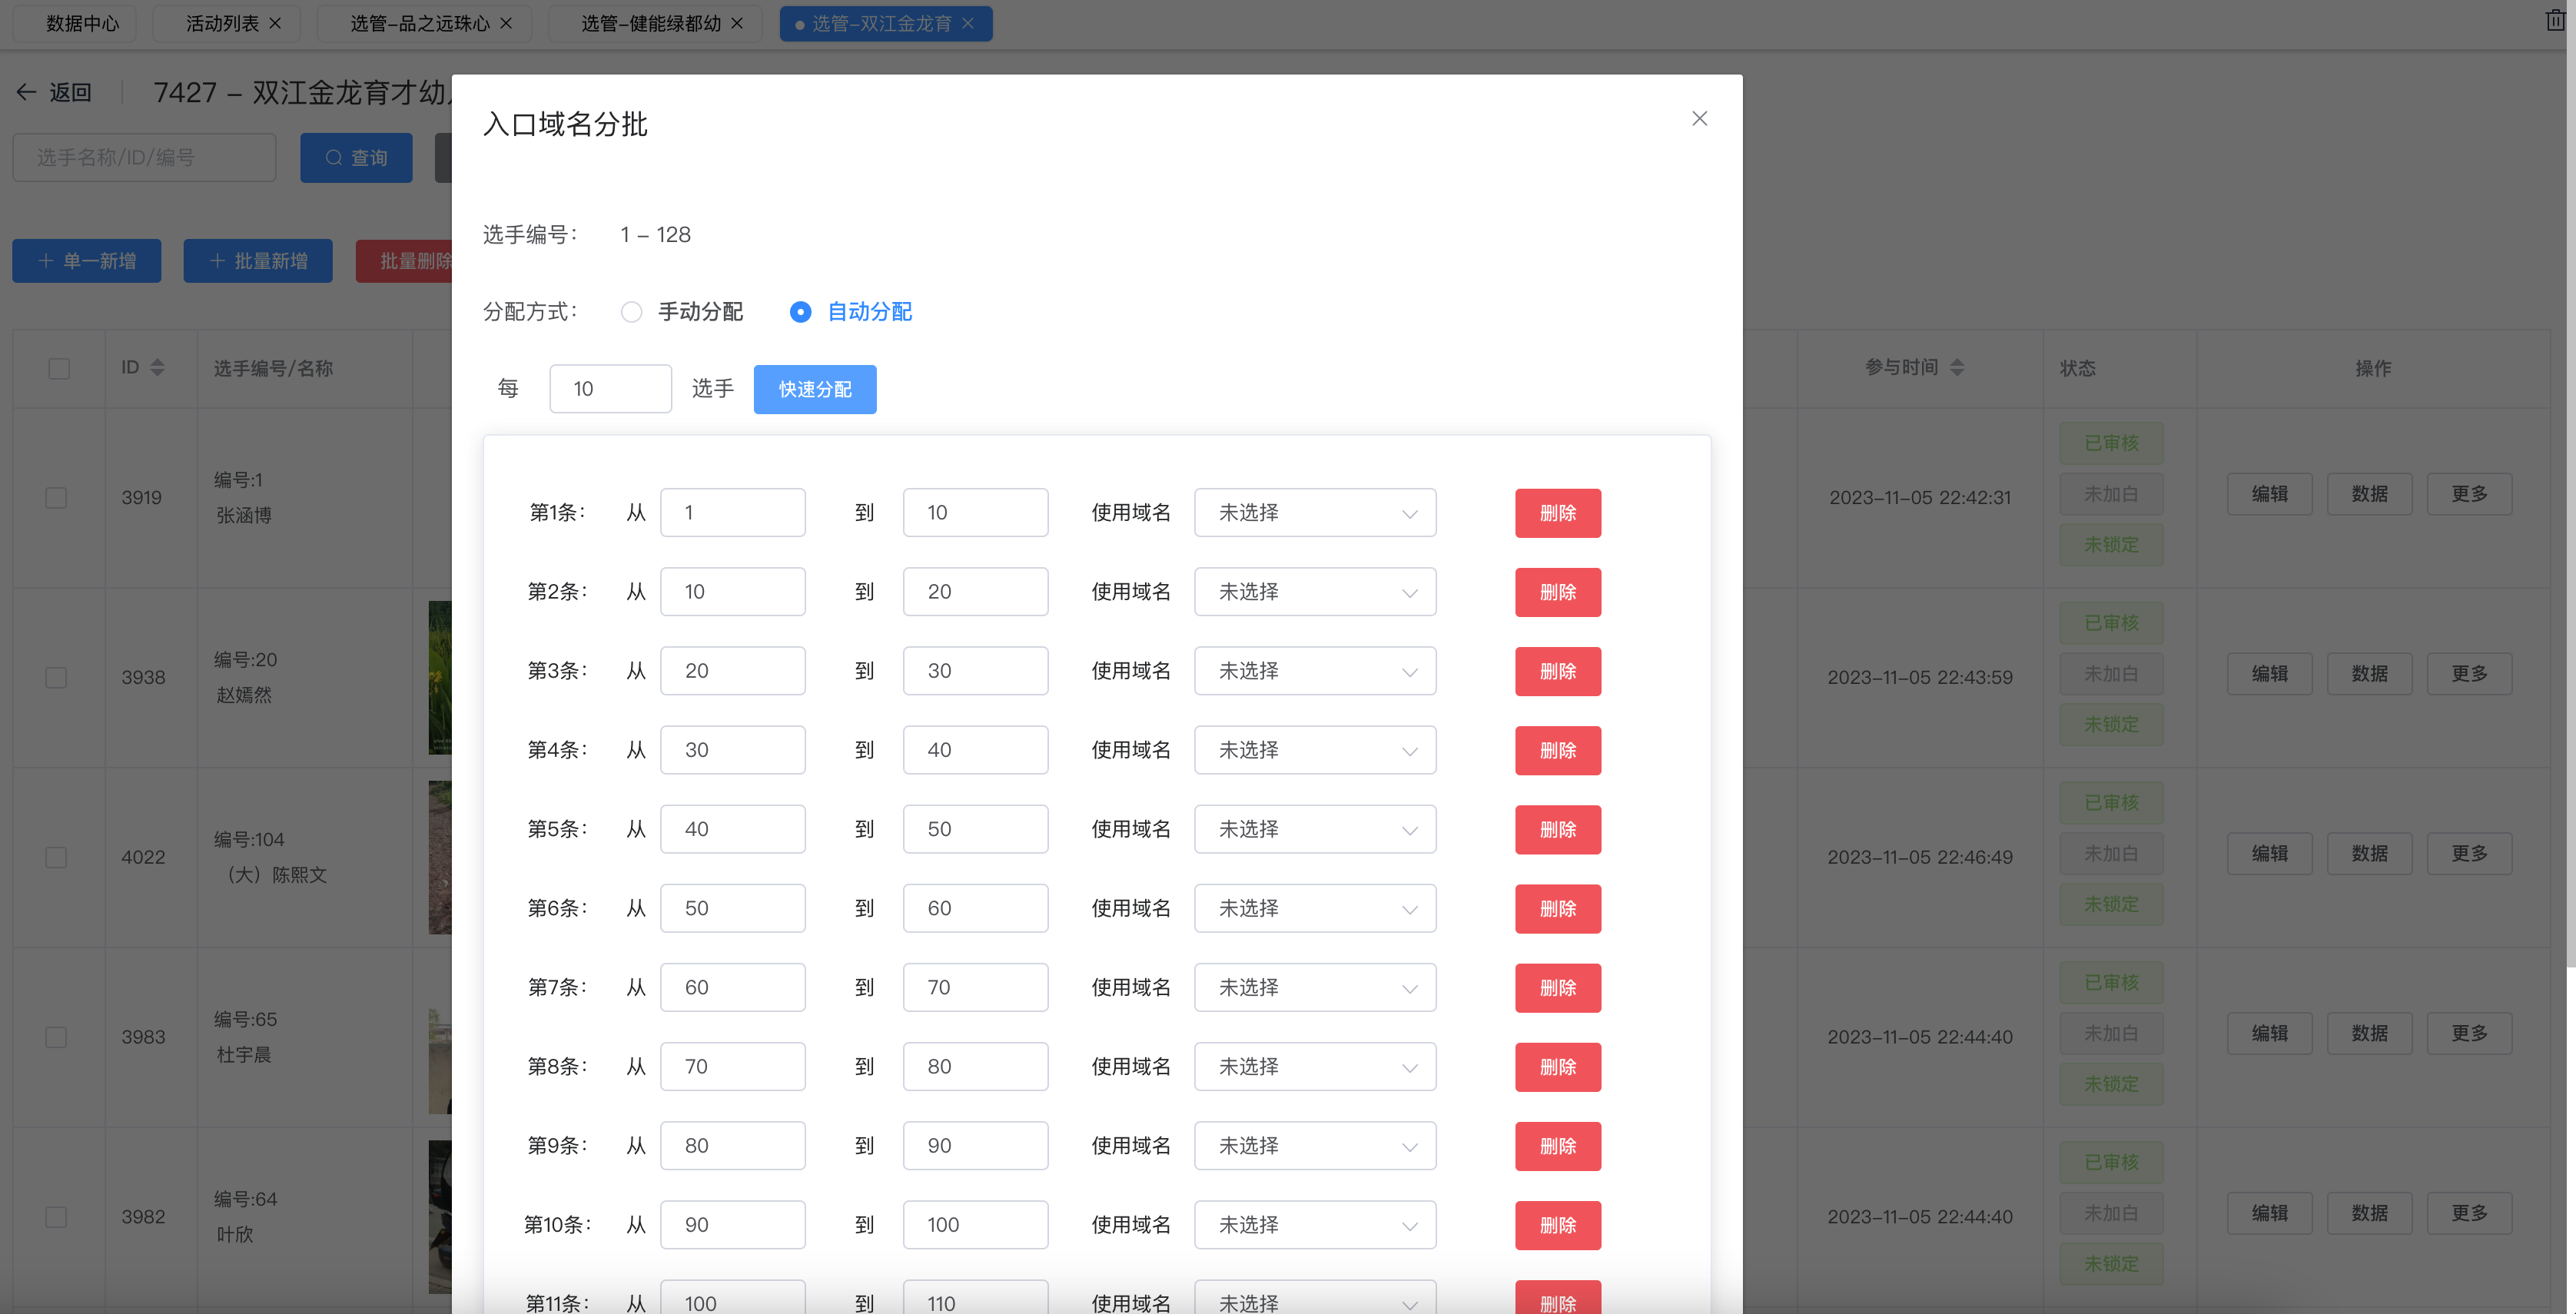
Task: Click the 已审核 tag of row 3919
Action: click(2111, 443)
